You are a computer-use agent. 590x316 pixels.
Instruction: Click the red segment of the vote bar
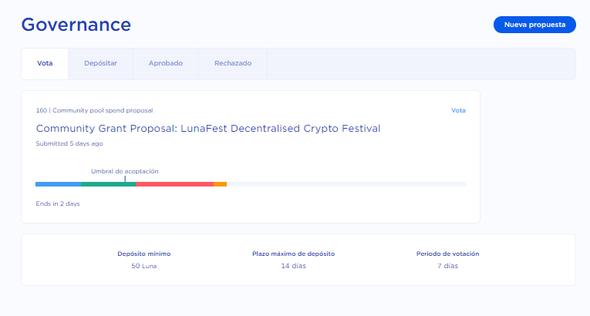[174, 184]
